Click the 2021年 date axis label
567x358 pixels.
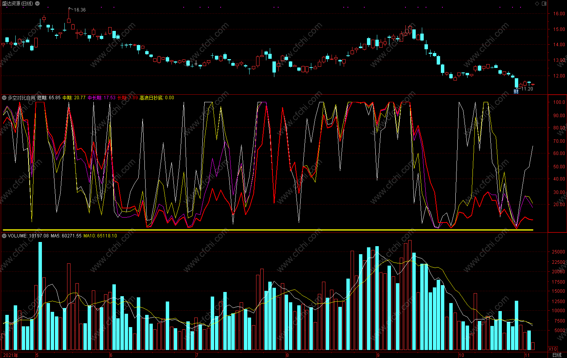[10, 355]
